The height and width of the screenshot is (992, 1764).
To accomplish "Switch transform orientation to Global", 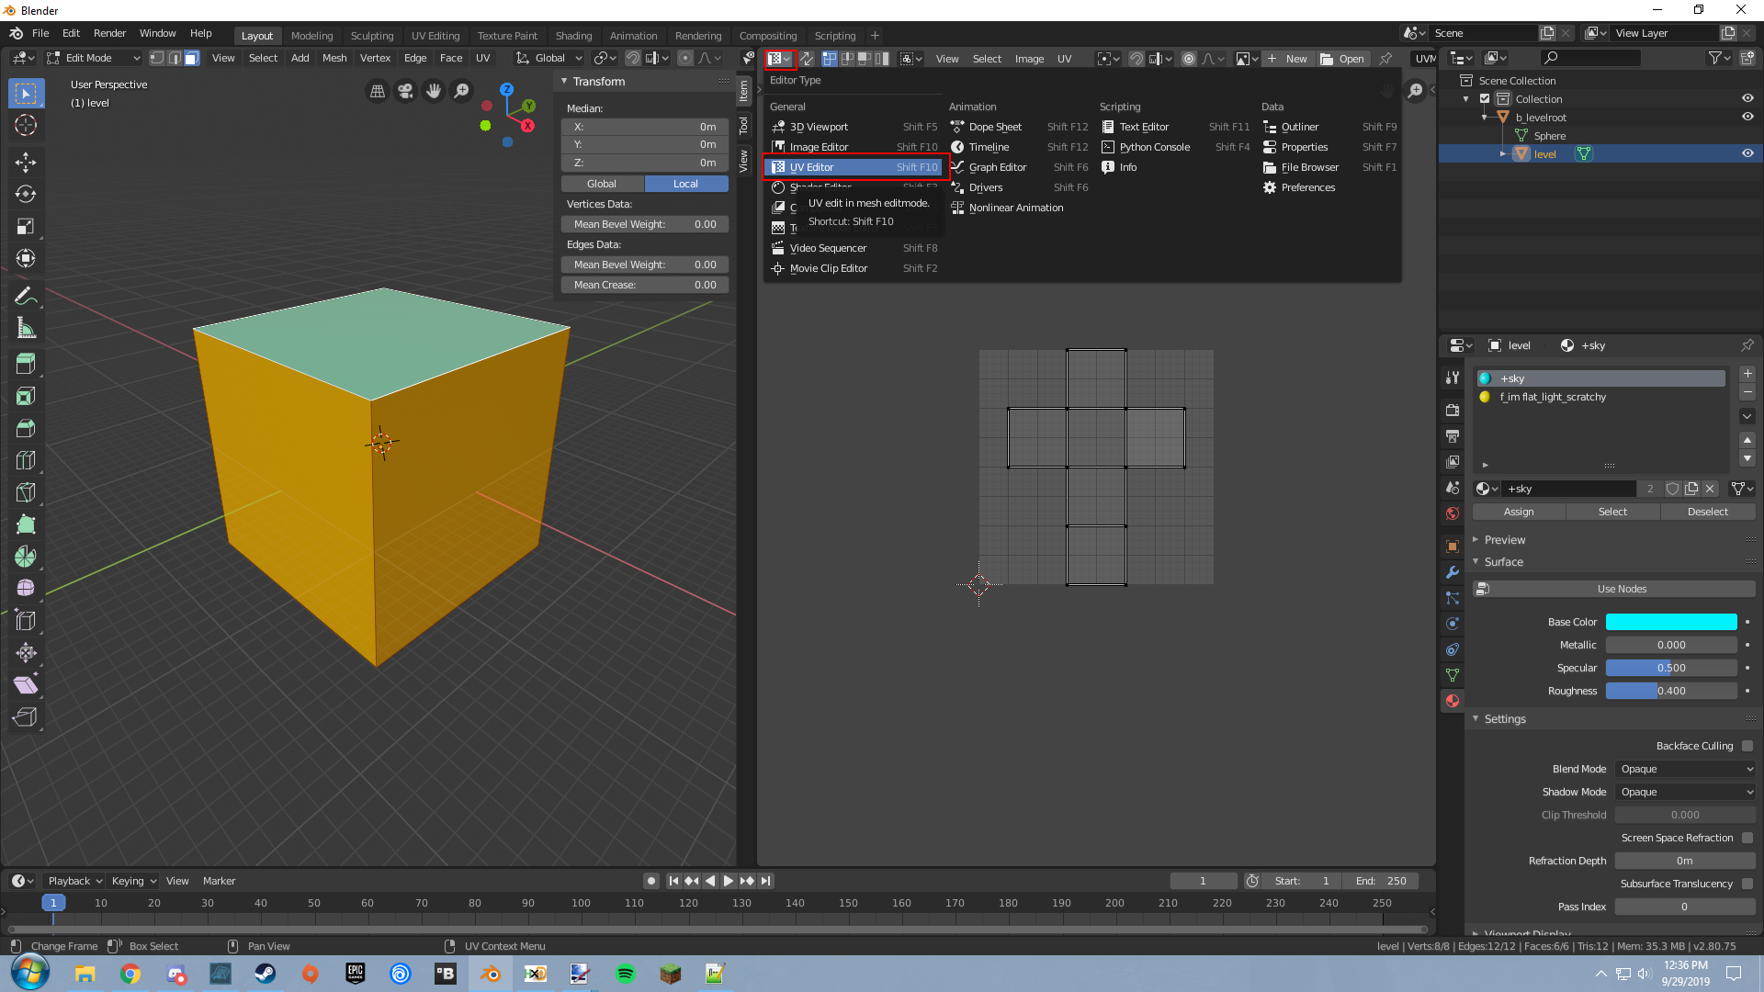I will [602, 184].
